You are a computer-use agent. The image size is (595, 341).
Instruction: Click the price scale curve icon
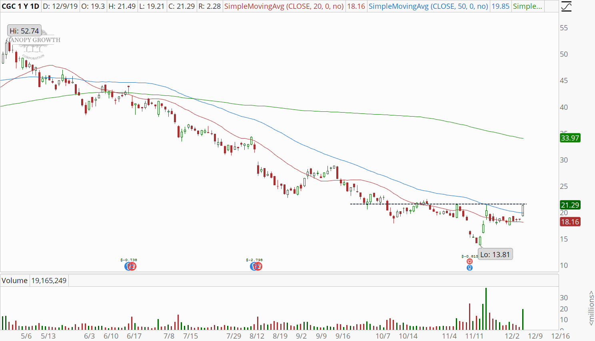(567, 6)
